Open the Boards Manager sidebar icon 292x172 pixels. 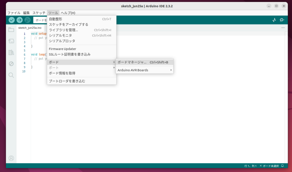pos(11,41)
